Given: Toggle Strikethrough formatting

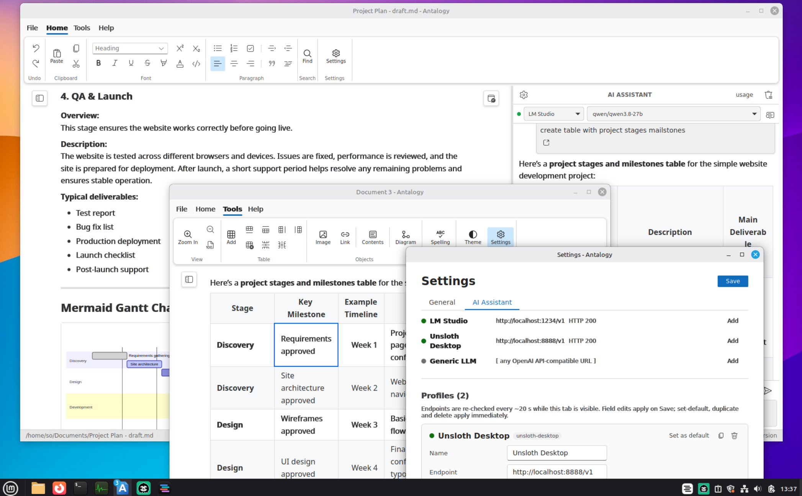Looking at the screenshot, I should (147, 63).
